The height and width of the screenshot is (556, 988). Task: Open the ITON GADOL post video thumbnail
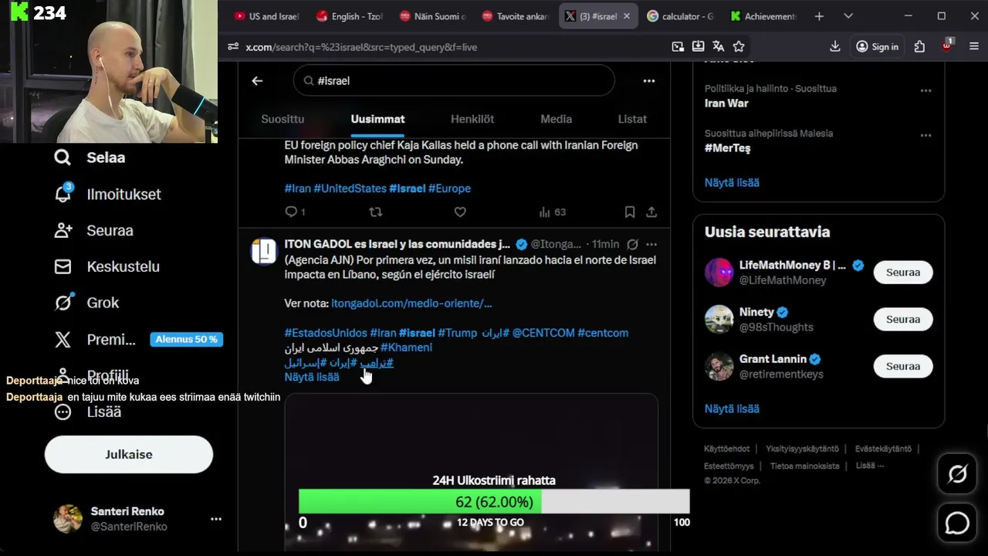[471, 471]
